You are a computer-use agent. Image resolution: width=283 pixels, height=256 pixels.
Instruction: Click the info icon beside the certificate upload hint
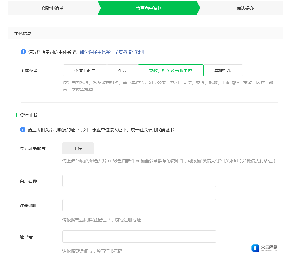[23, 129]
